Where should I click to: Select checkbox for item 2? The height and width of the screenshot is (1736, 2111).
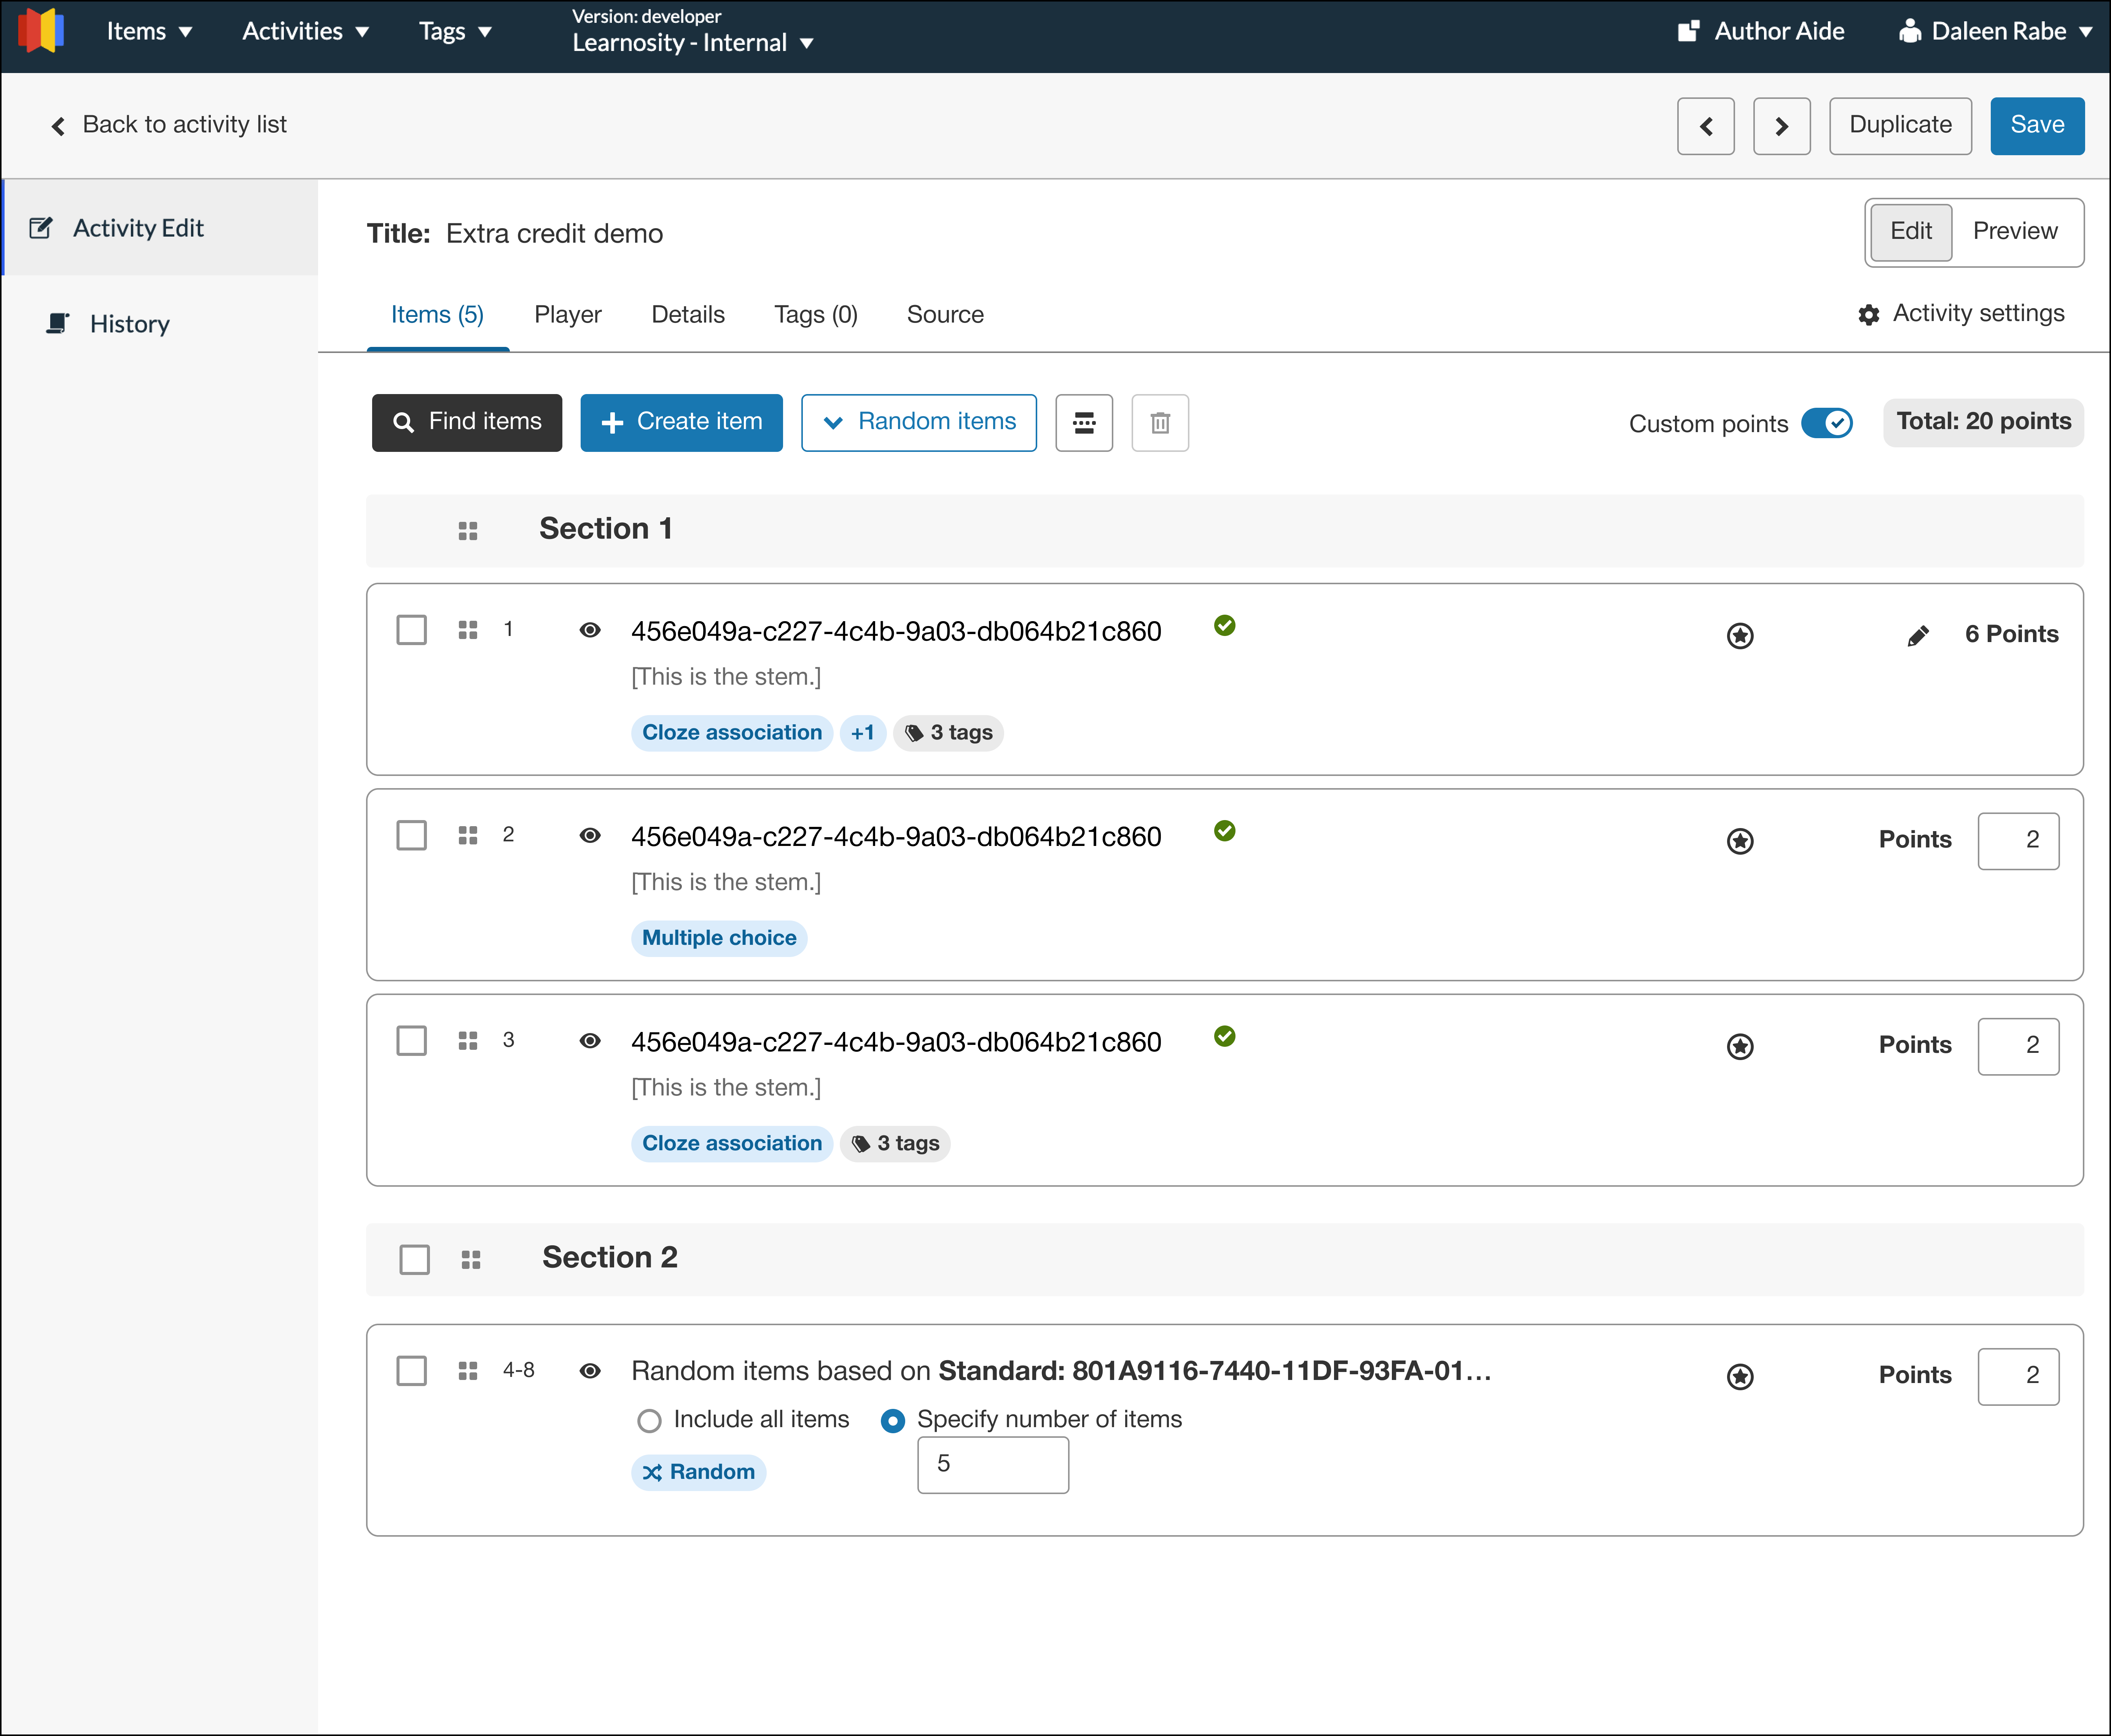(x=411, y=835)
